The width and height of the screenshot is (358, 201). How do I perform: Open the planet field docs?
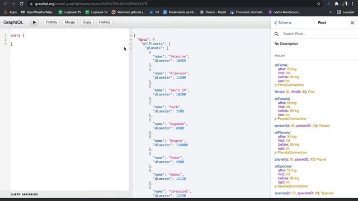coord(279,159)
